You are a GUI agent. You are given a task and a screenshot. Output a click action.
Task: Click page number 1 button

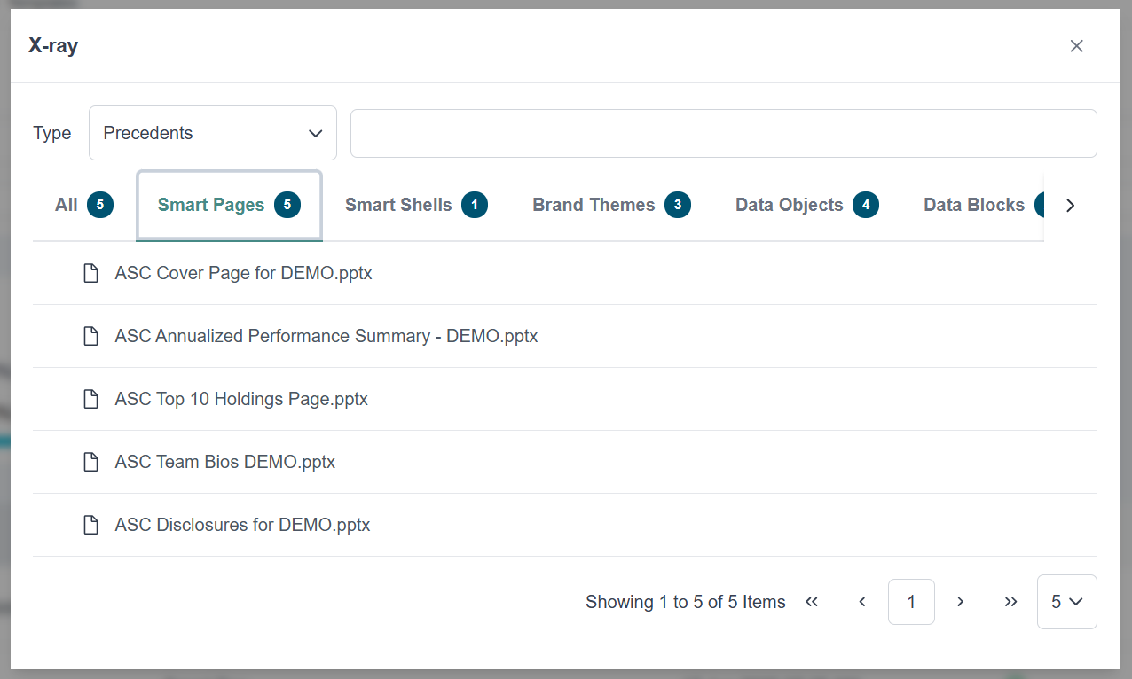(x=911, y=602)
